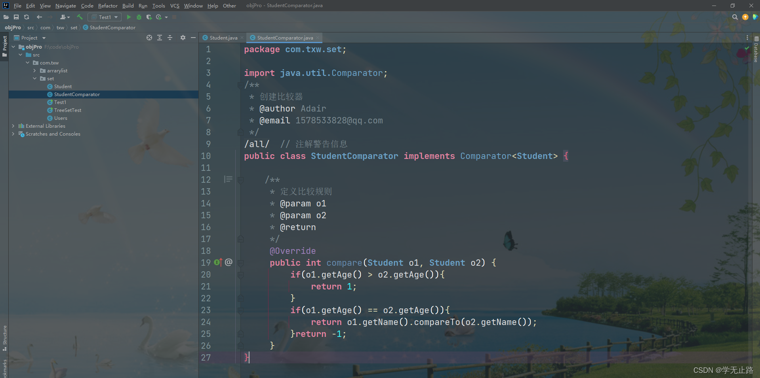Click StudentComparator in the breadcrumb bar

pyautogui.click(x=109, y=27)
